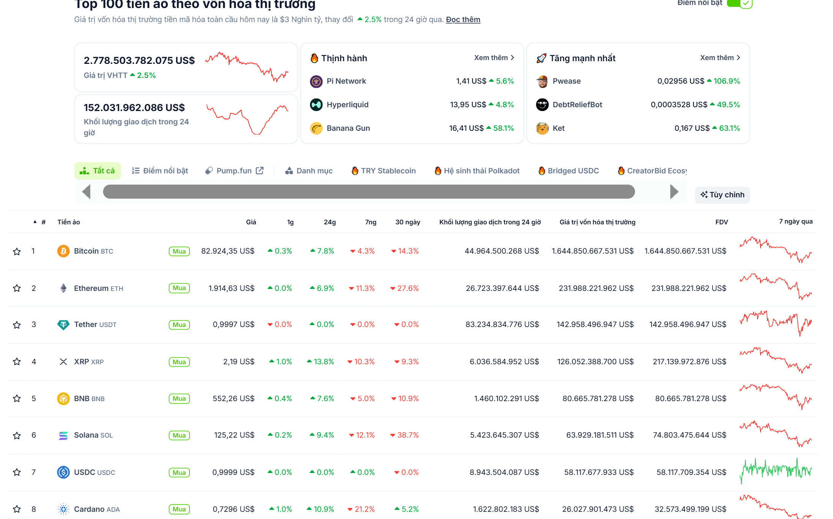Screen dimensions: 833x519
Task: Open the Pump.fun tab
Action: pyautogui.click(x=234, y=171)
